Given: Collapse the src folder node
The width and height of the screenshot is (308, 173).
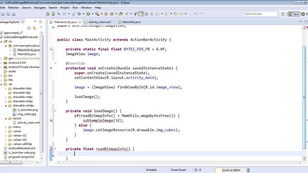Looking at the screenshot, I should click(x=1, y=41).
